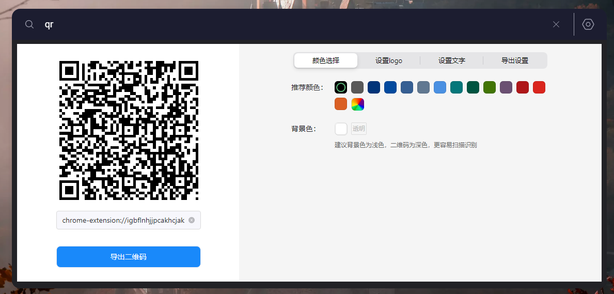This screenshot has height=294, width=614.
Task: Select the orange color swatch
Action: tap(341, 104)
